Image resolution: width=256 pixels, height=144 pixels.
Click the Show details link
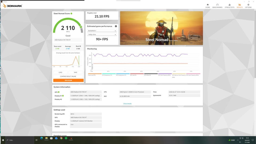click(x=127, y=104)
